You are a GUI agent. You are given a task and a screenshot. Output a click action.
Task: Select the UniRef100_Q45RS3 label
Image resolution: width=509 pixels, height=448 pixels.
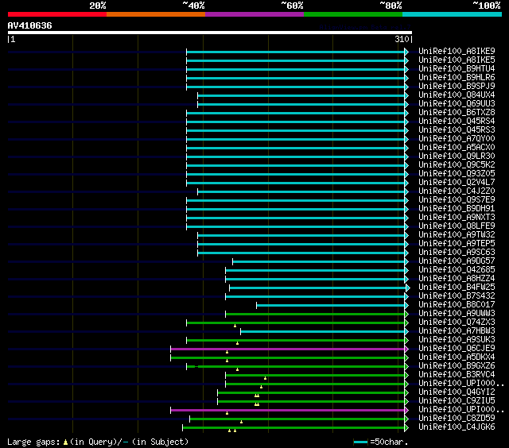click(457, 130)
